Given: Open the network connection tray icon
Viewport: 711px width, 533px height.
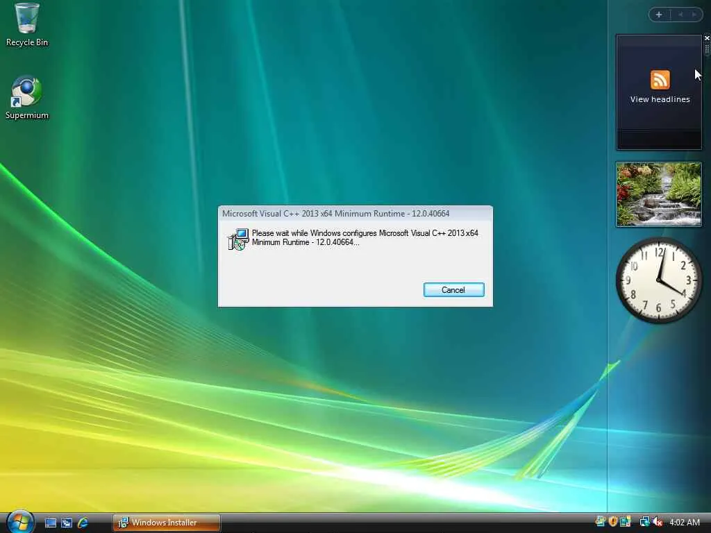Looking at the screenshot, I should (x=644, y=522).
